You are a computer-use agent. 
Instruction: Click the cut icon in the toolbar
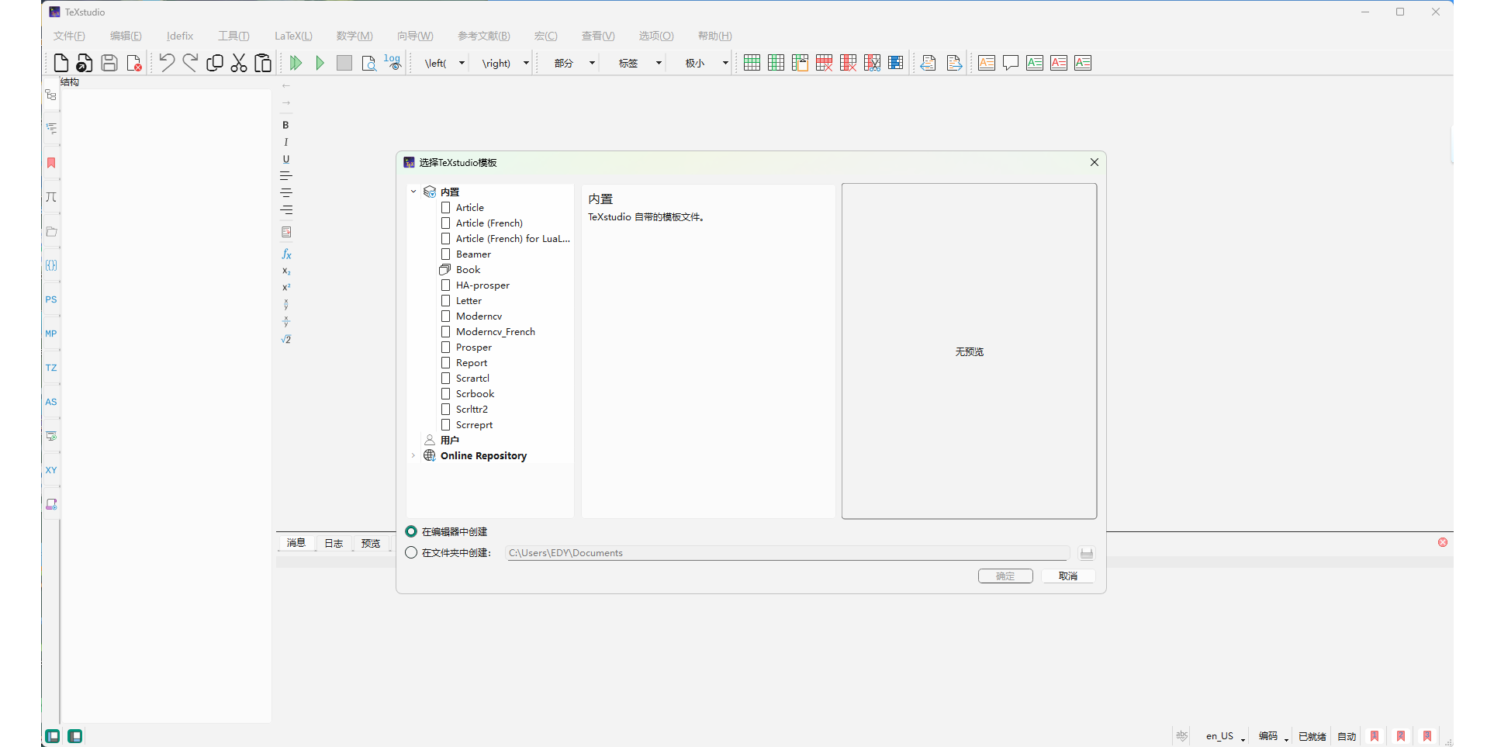coord(239,63)
